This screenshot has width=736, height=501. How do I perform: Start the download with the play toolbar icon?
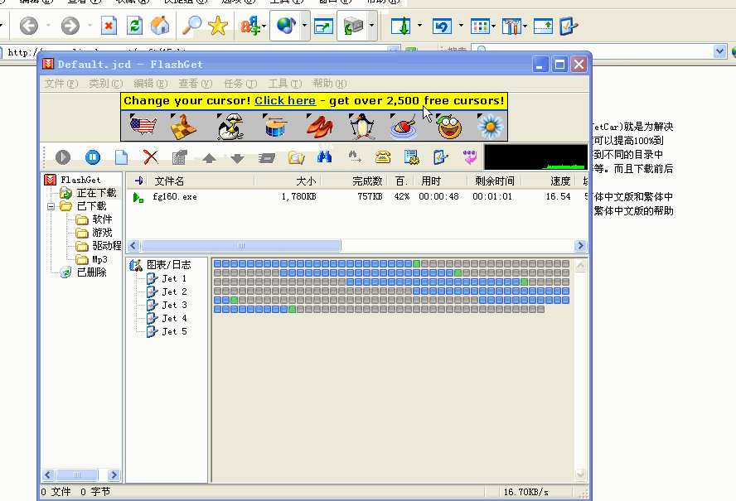(63, 157)
